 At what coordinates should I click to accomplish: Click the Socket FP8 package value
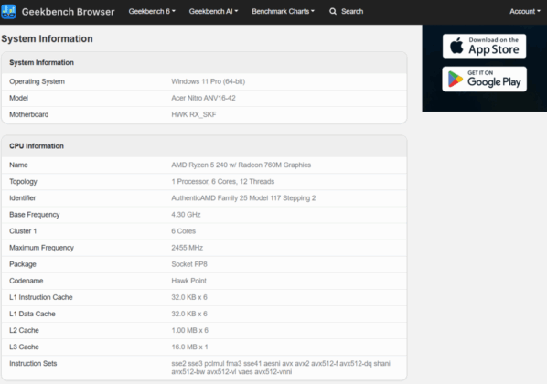point(189,264)
